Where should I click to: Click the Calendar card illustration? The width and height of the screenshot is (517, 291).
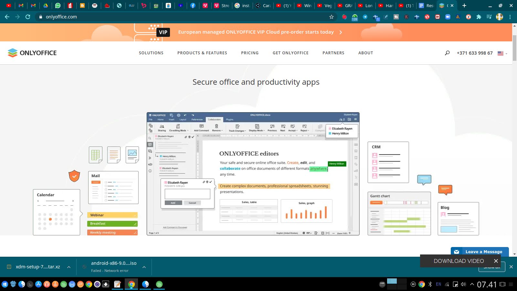[57, 212]
